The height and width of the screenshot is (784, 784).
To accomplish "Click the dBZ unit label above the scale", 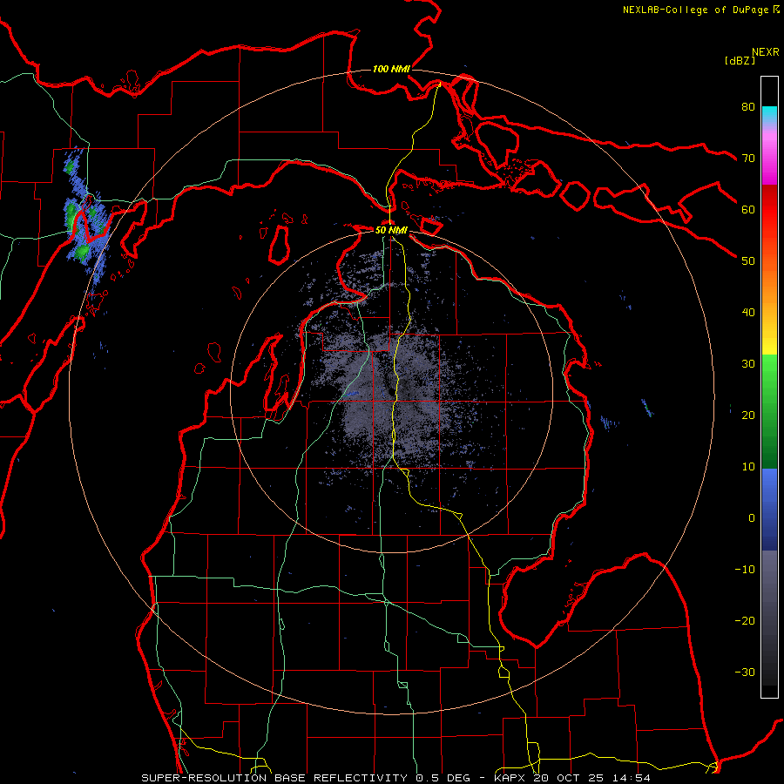I will pos(740,61).
